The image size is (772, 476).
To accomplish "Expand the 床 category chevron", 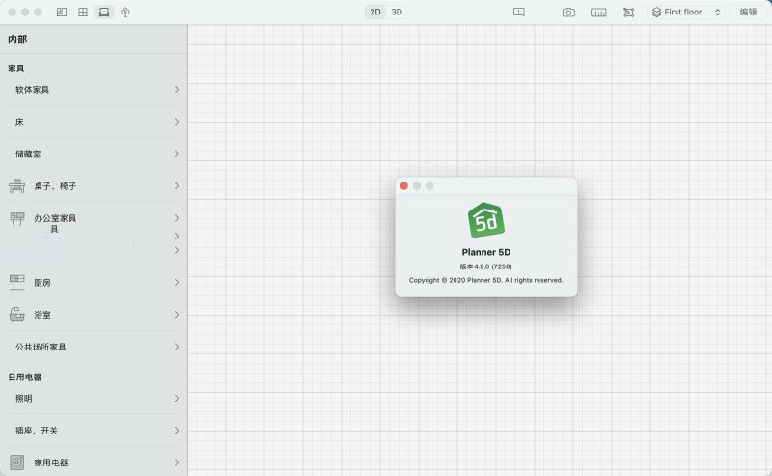I will (x=177, y=122).
